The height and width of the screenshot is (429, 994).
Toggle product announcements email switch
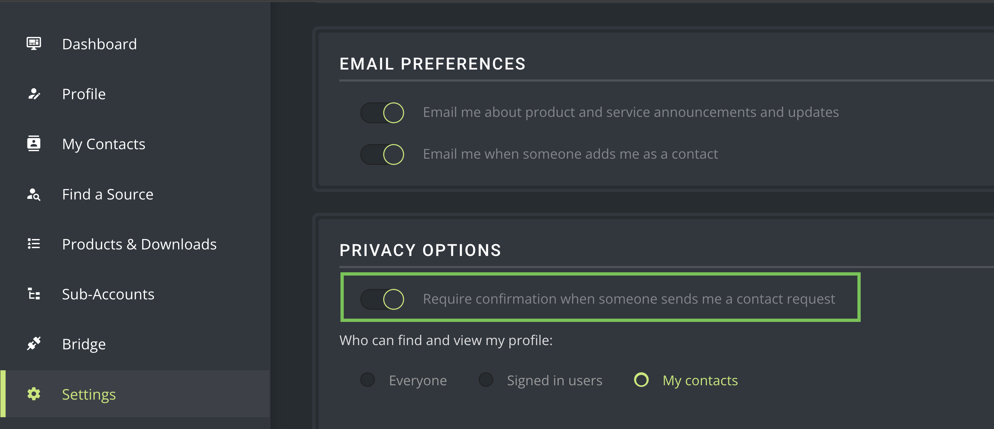click(x=382, y=113)
